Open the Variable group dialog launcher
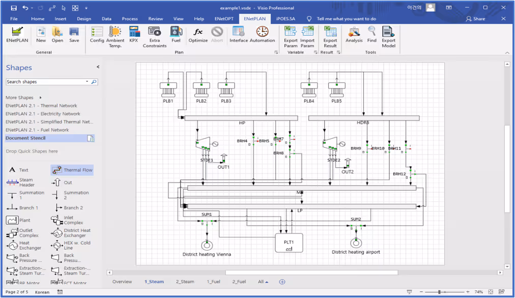Screen dimensions: 515x298 316,52
